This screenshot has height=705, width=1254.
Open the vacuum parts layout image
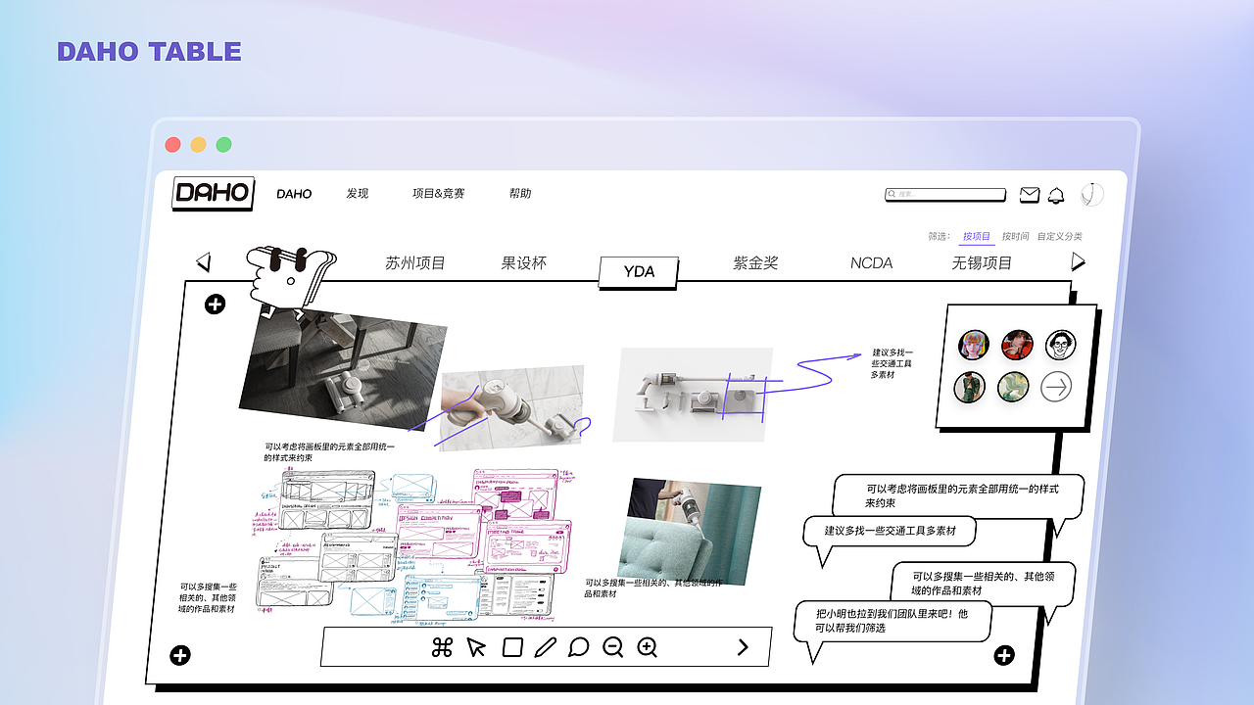click(693, 394)
